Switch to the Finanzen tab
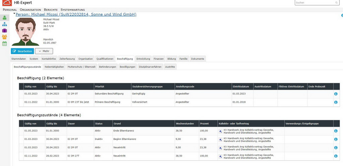The height and width of the screenshot is (166, 343). pos(158,59)
